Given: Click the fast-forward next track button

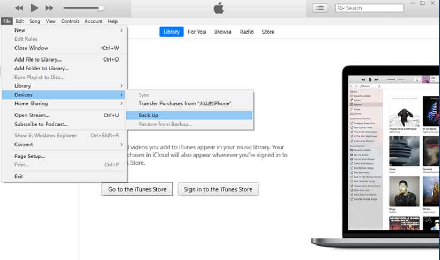Looking at the screenshot, I should coord(49,8).
